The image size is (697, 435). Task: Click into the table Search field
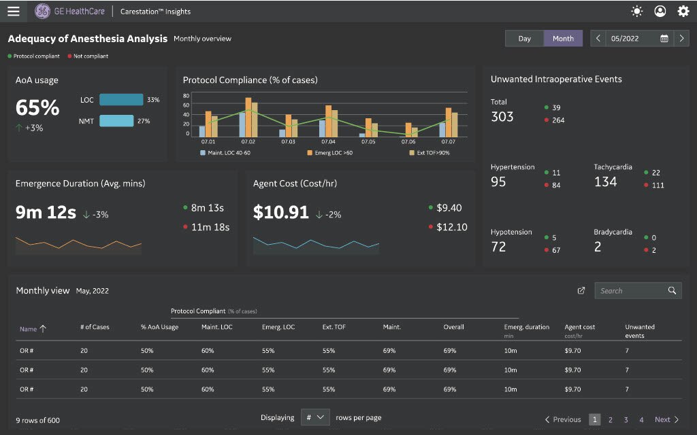pos(630,291)
